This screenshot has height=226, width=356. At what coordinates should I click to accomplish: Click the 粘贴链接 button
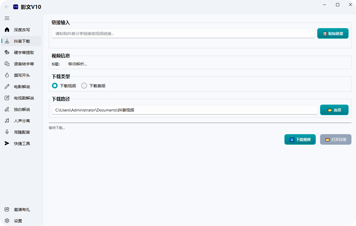tap(333, 34)
